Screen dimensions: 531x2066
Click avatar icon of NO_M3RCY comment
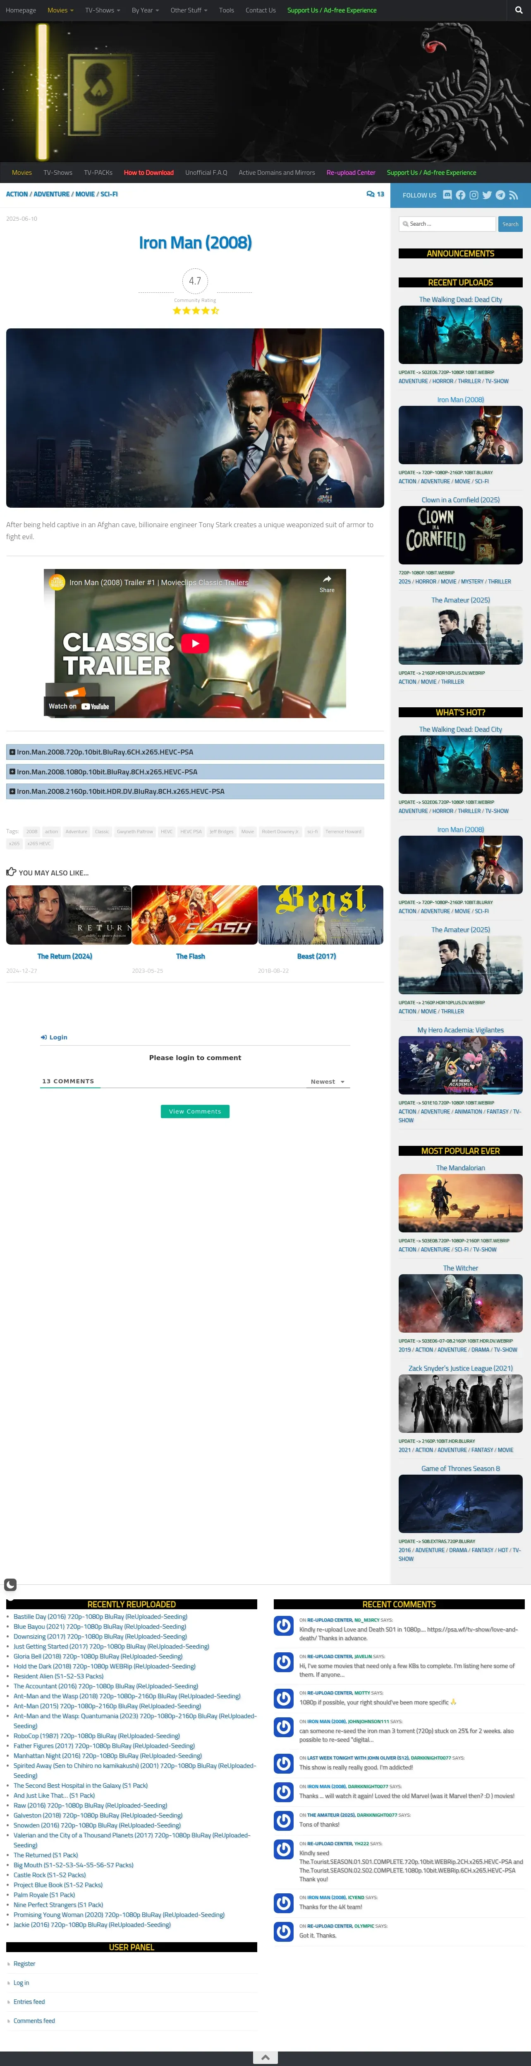pos(284,1626)
